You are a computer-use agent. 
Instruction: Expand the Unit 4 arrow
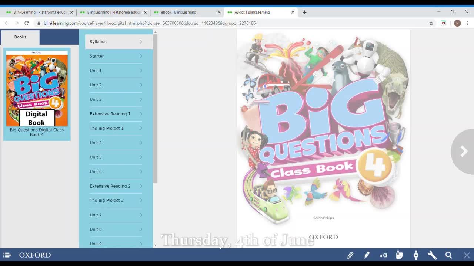[x=141, y=143]
